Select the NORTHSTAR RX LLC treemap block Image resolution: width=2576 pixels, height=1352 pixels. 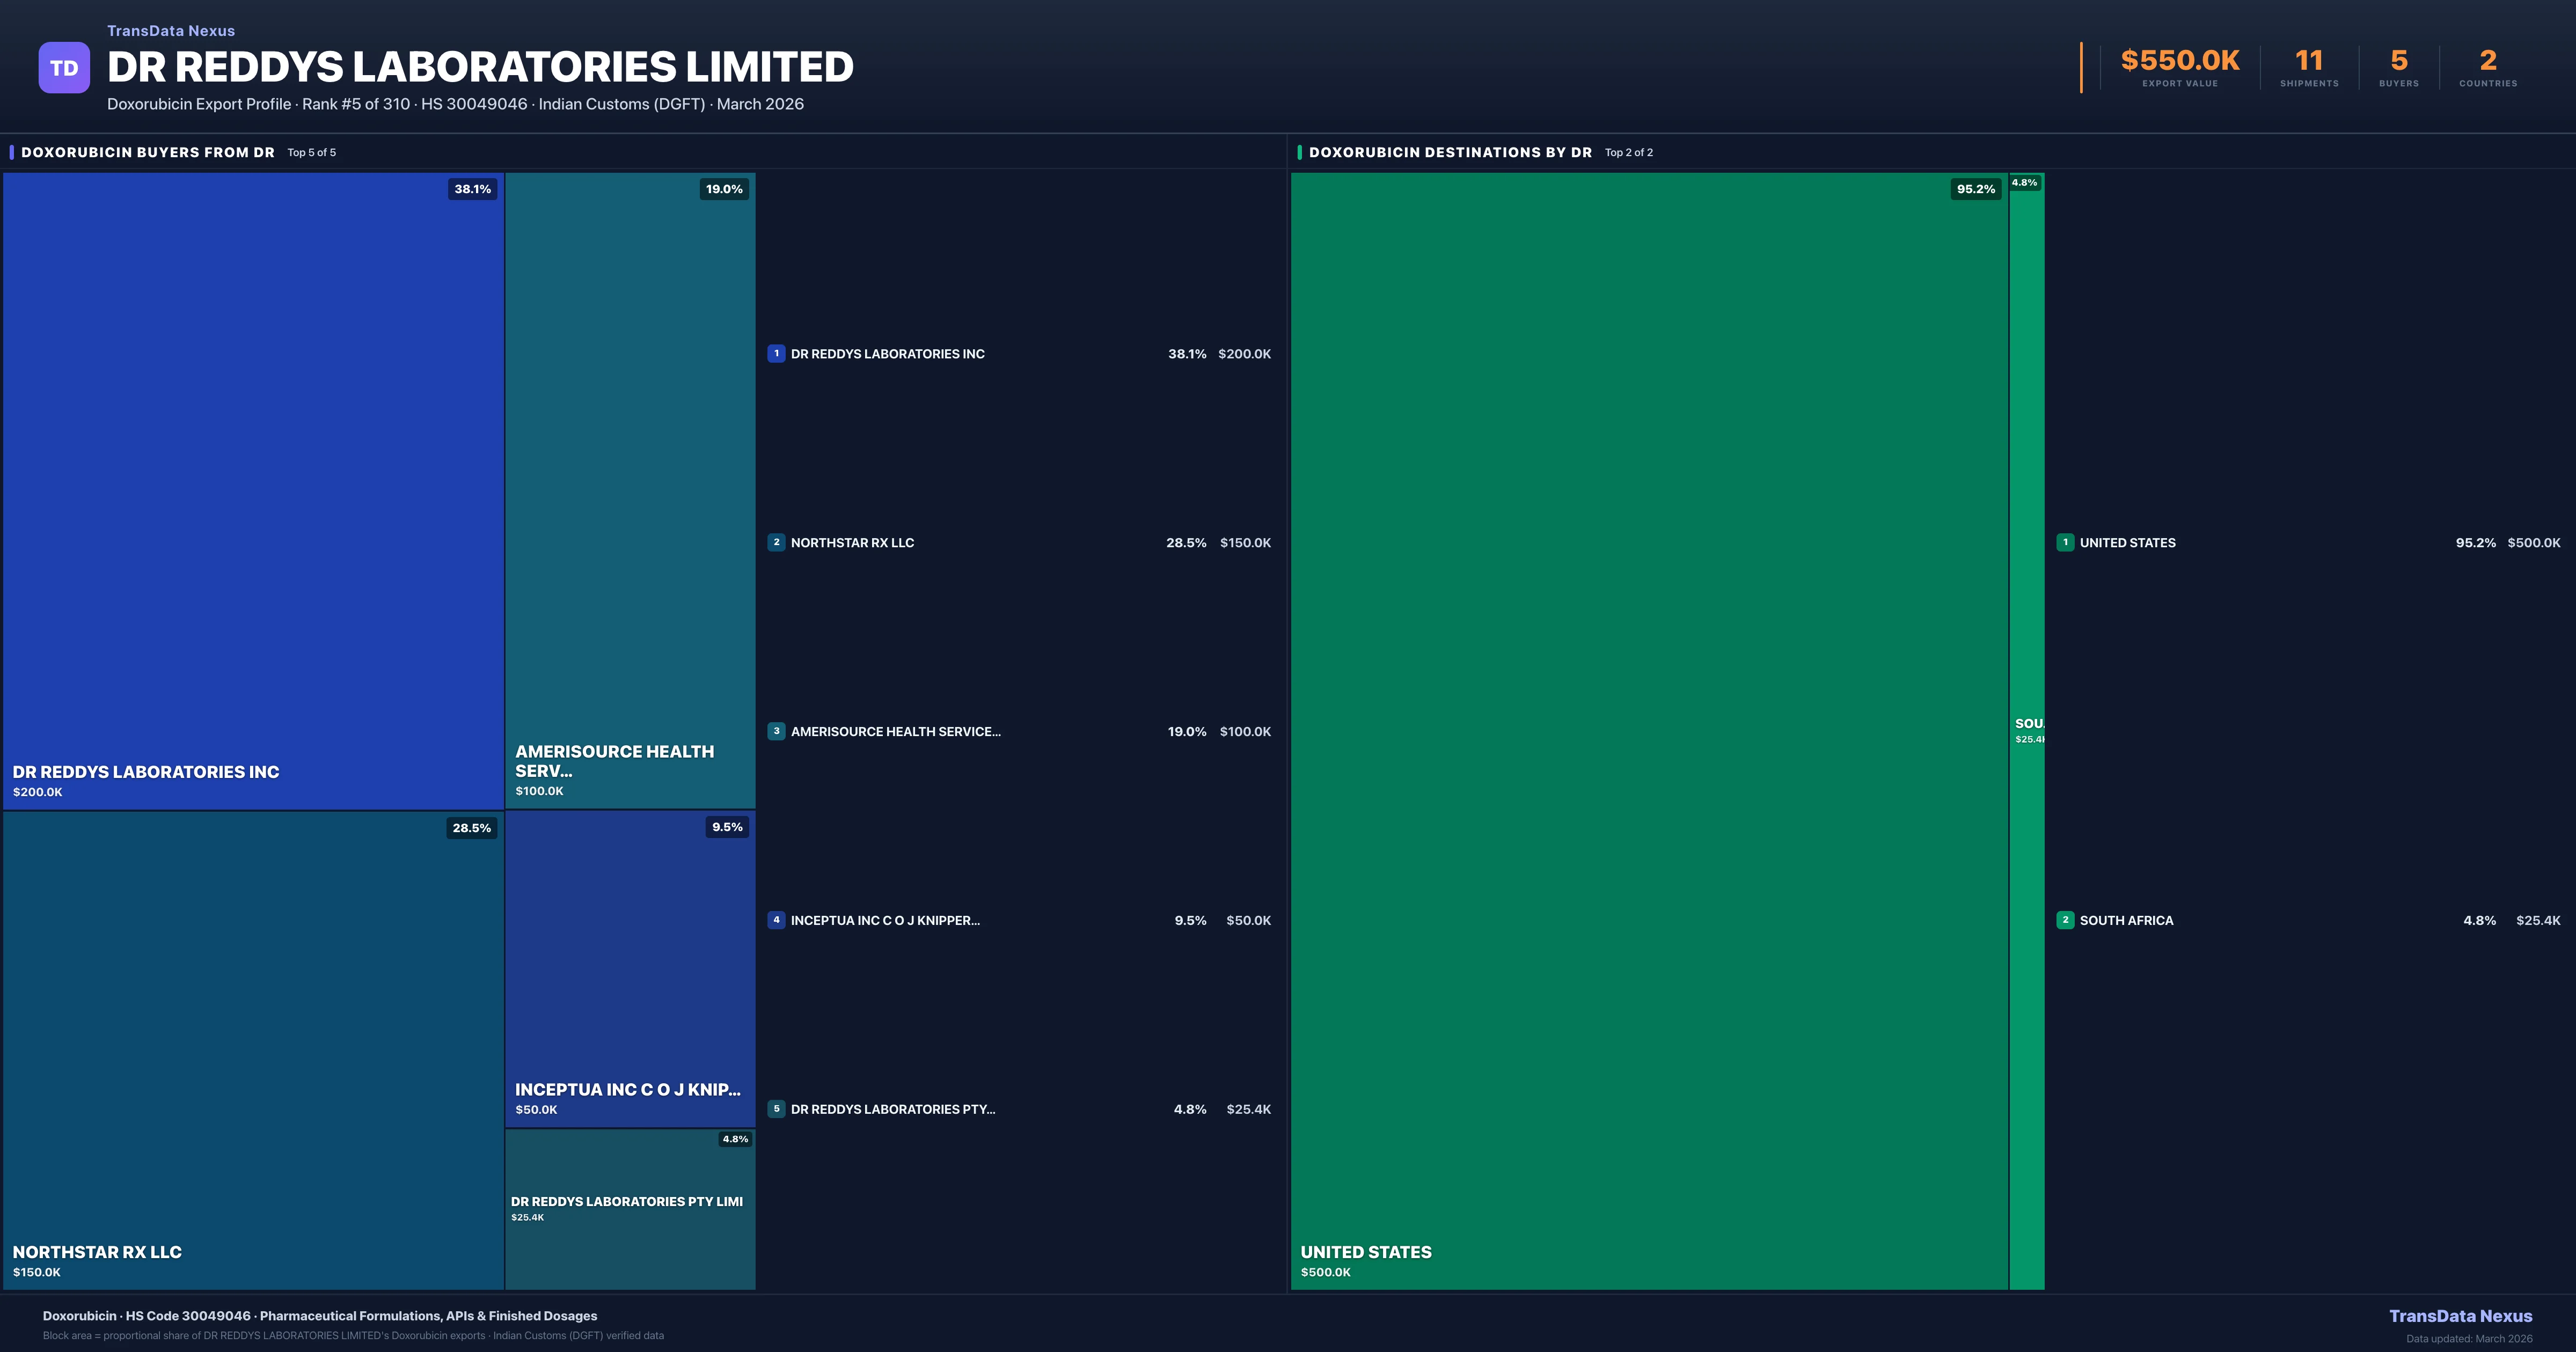[x=253, y=1050]
